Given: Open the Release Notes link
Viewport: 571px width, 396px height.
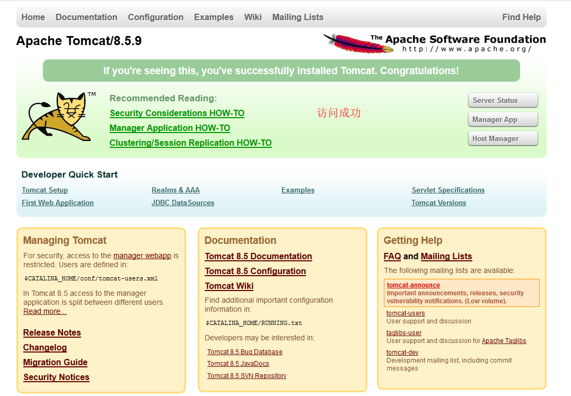Looking at the screenshot, I should [52, 333].
